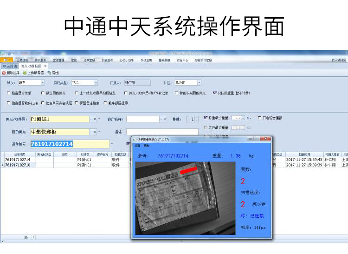This screenshot has width=348, height=254.
Task: Enable the 数字排层提示 checkbox
Action: pos(105,103)
